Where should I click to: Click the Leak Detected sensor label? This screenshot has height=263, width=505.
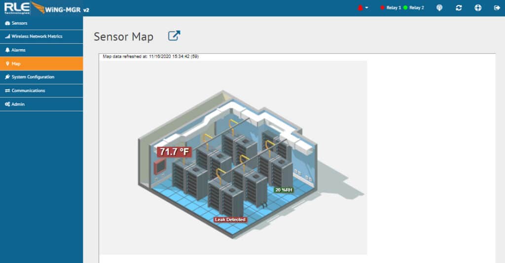pyautogui.click(x=230, y=219)
